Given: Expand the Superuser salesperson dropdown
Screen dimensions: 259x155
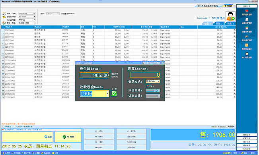Looking at the screenshot, I should tap(34, 17).
